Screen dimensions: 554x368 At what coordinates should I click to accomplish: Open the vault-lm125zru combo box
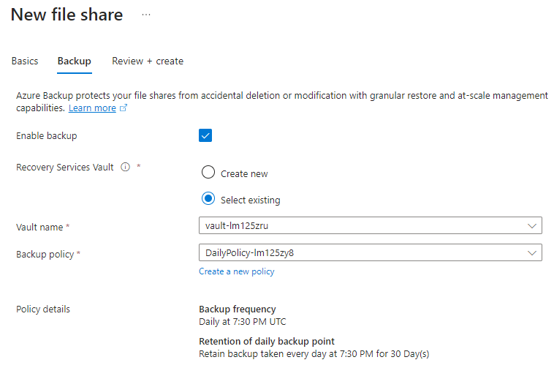click(371, 225)
